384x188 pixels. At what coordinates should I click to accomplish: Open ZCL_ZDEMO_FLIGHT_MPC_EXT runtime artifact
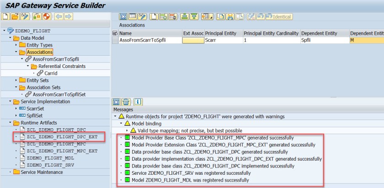pos(62,151)
